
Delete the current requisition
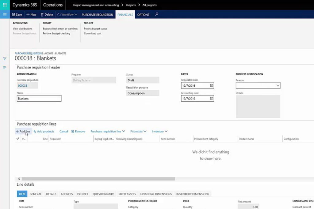pos(47,15)
